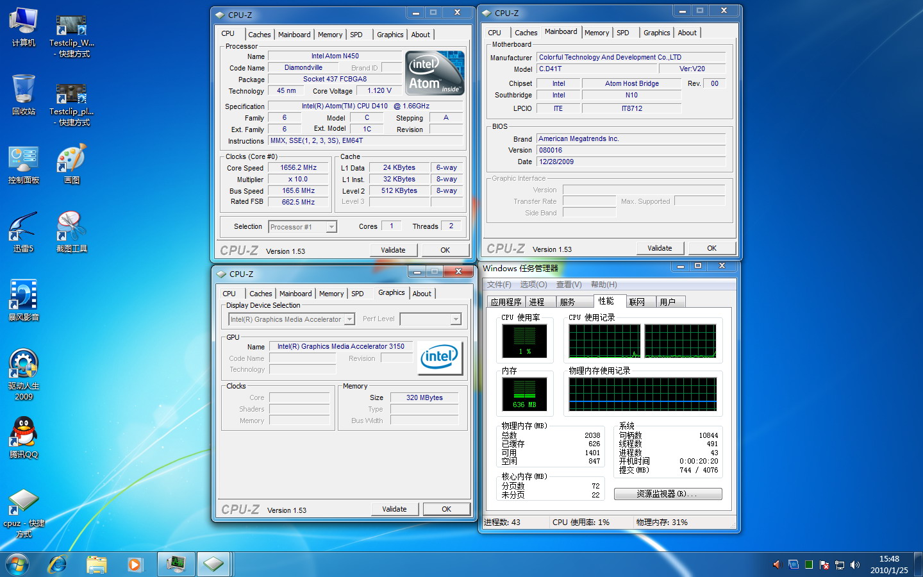Click Validate in the Mainboard CPU-Z window
This screenshot has height=577, width=923.
click(660, 248)
